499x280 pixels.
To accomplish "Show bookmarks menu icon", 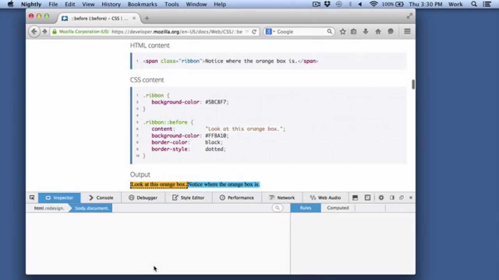I will point(354,31).
